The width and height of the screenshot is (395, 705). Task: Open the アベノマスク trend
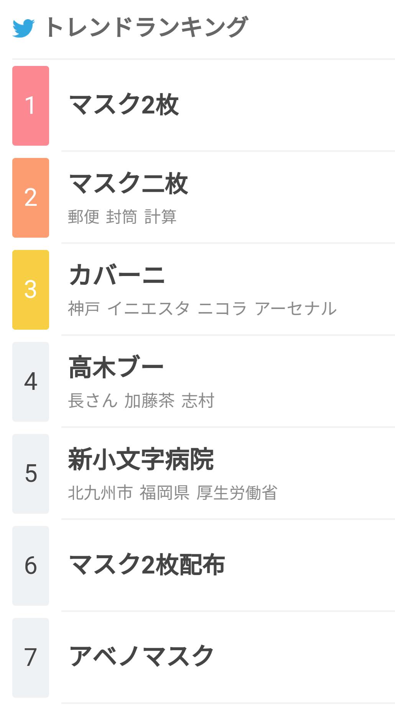[141, 656]
